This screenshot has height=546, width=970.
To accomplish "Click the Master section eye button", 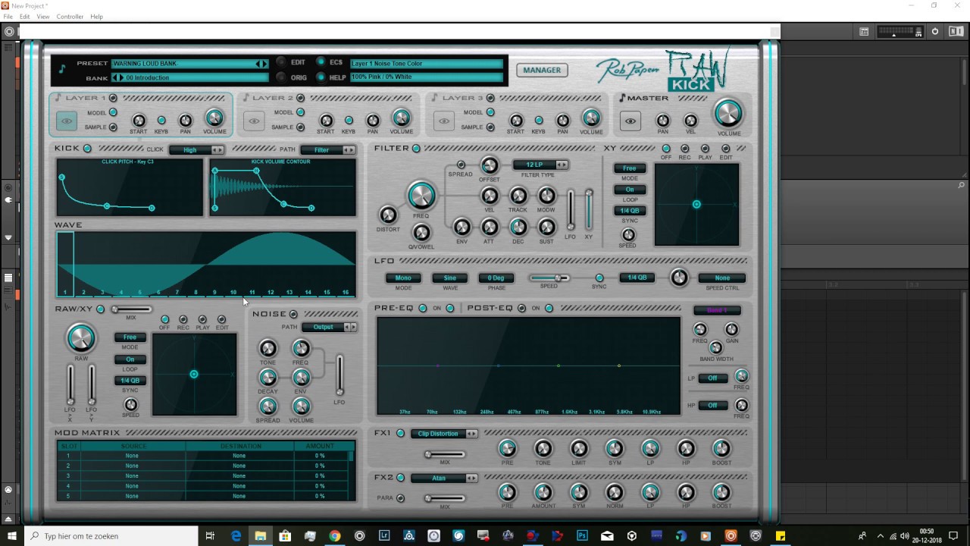I will pyautogui.click(x=630, y=121).
